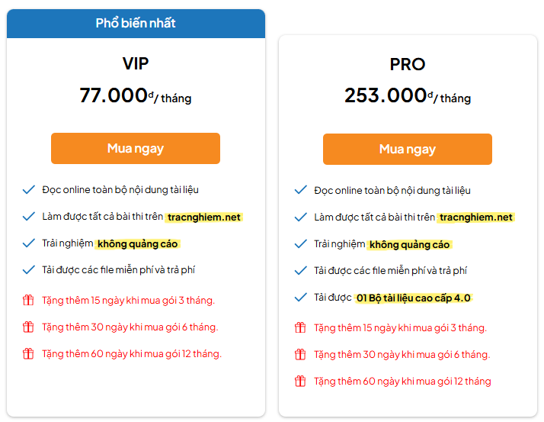Click gift icon for VIP 30-day bonus
The height and width of the screenshot is (422, 544).
28,327
